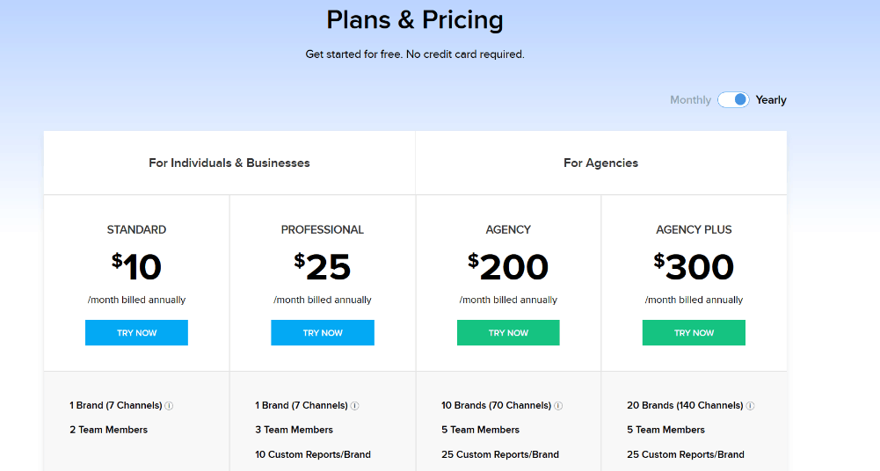Click info icon beside 10 Brands (70 Channels)
The height and width of the screenshot is (471, 880).
click(x=558, y=406)
